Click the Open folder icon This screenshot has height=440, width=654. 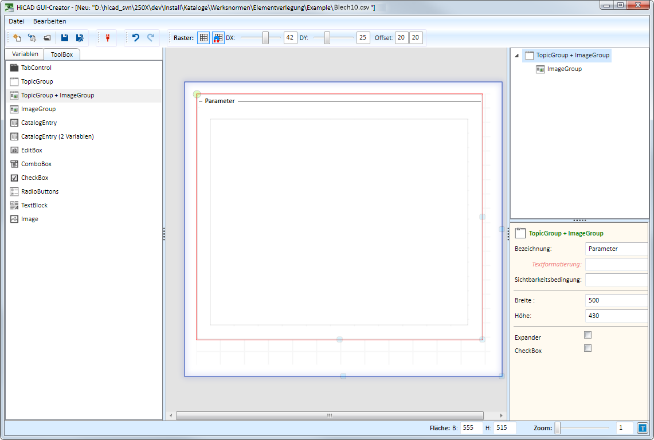click(47, 38)
